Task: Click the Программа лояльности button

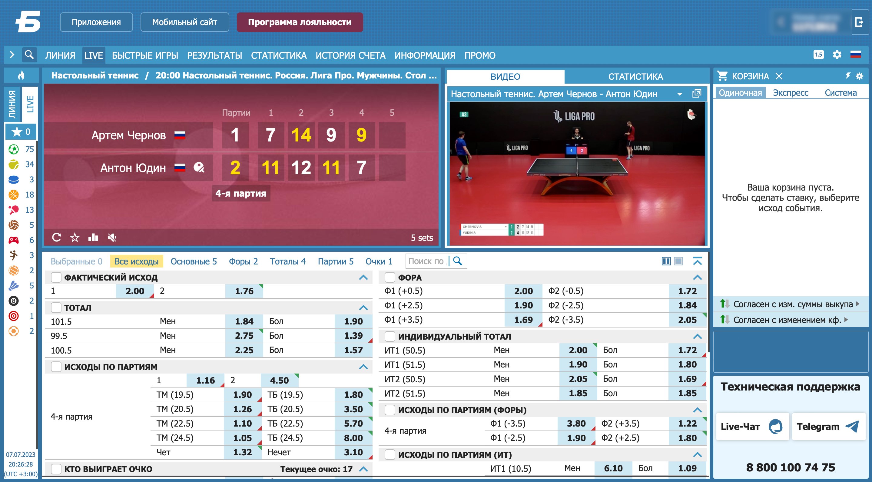Action: coord(300,22)
